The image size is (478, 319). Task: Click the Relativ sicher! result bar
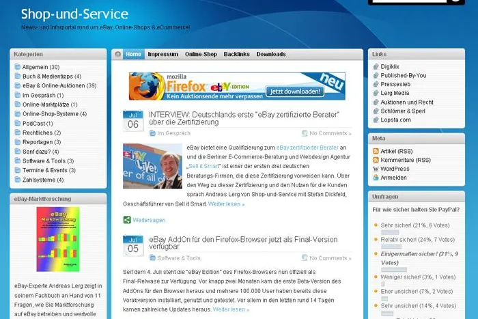[391, 247]
